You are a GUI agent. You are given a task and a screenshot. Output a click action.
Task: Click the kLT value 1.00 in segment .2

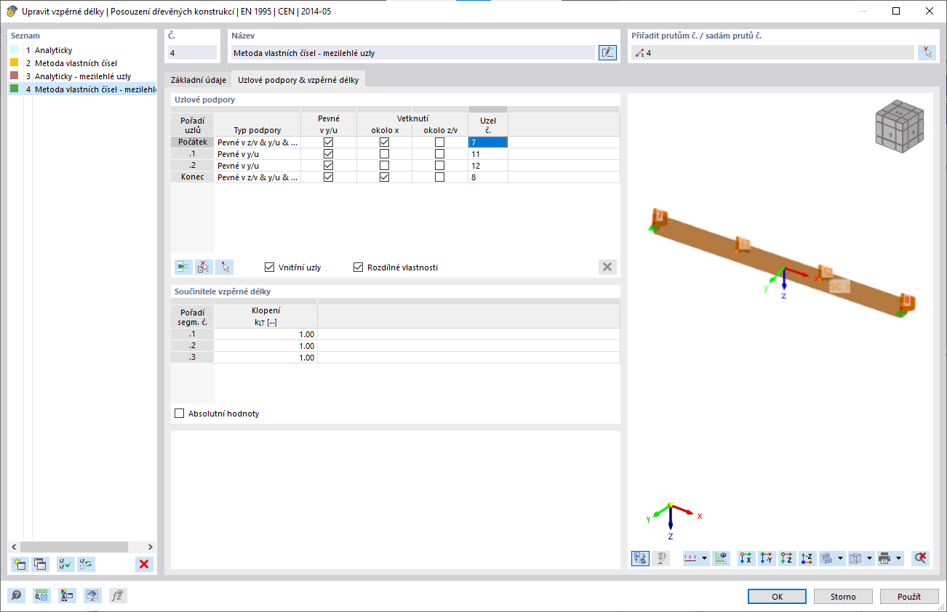point(265,346)
